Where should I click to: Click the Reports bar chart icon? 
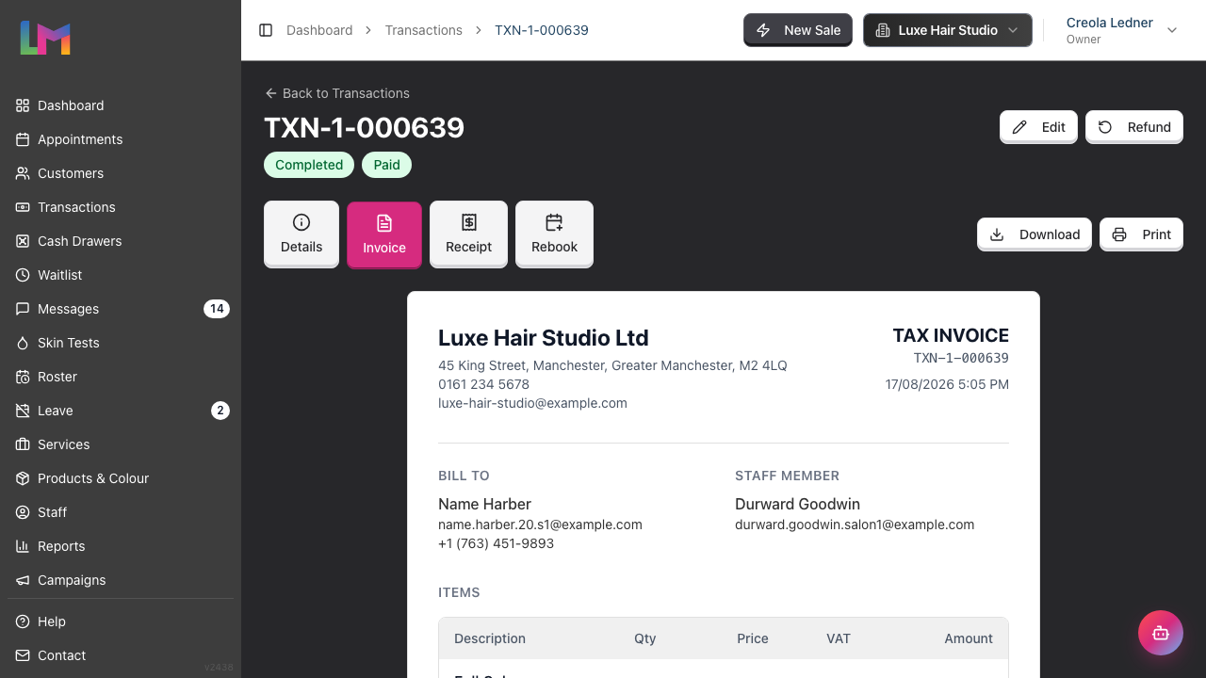pyautogui.click(x=23, y=546)
